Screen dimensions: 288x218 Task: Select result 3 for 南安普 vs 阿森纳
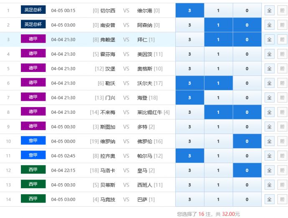[189, 25]
